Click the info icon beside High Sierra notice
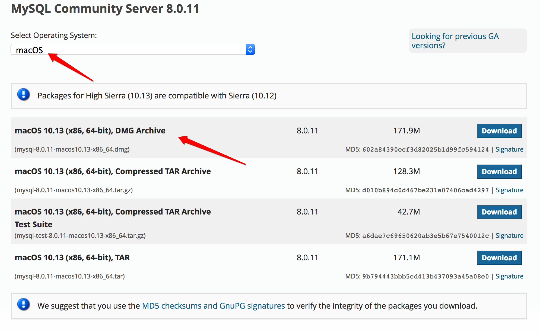 click(x=24, y=95)
